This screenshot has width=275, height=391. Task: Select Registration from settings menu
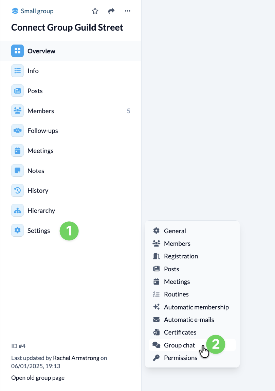(181, 256)
